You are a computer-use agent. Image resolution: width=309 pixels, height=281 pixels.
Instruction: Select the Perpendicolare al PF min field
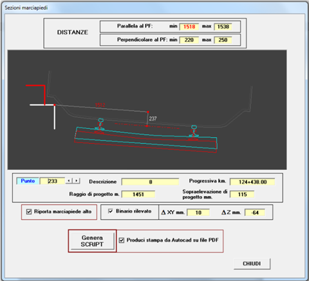(189, 40)
